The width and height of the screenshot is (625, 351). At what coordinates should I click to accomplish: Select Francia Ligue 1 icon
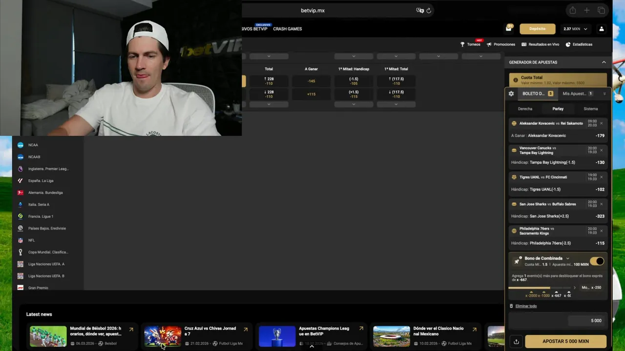pyautogui.click(x=21, y=216)
